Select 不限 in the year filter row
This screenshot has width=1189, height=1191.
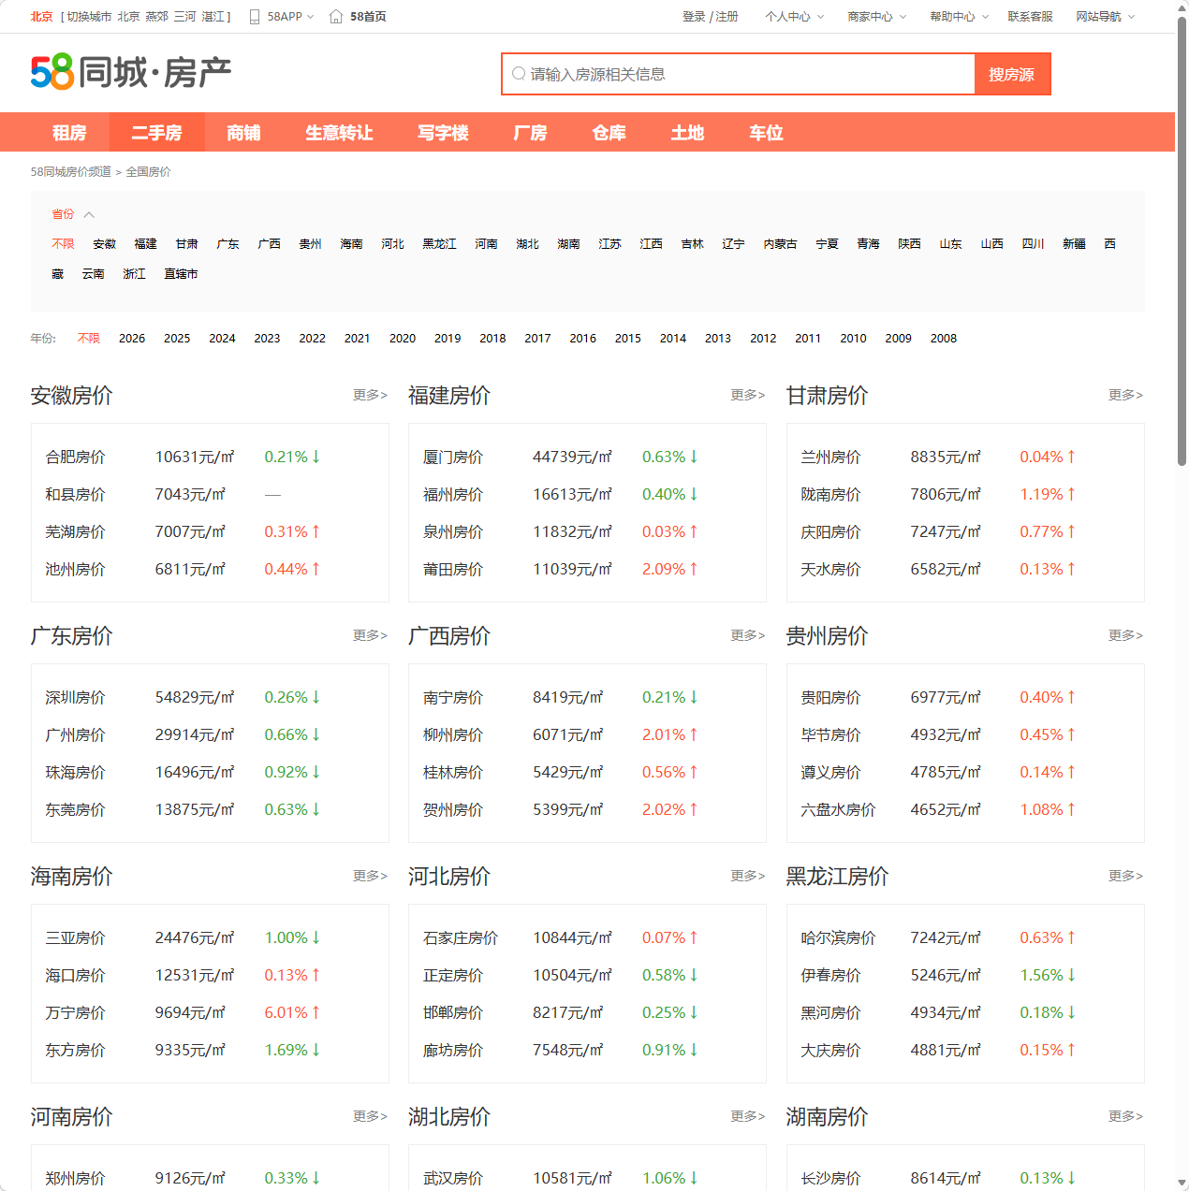[88, 338]
